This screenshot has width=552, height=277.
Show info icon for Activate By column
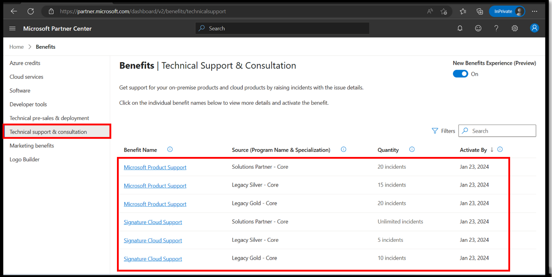500,150
